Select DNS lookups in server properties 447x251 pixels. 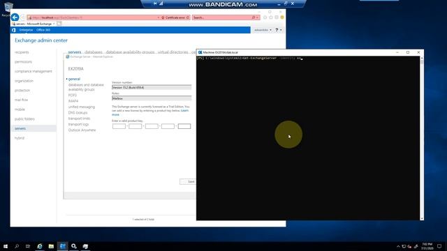(78, 113)
